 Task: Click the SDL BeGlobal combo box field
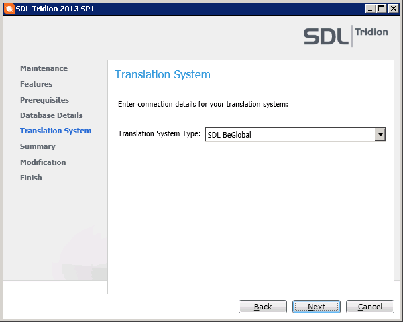[x=289, y=135]
